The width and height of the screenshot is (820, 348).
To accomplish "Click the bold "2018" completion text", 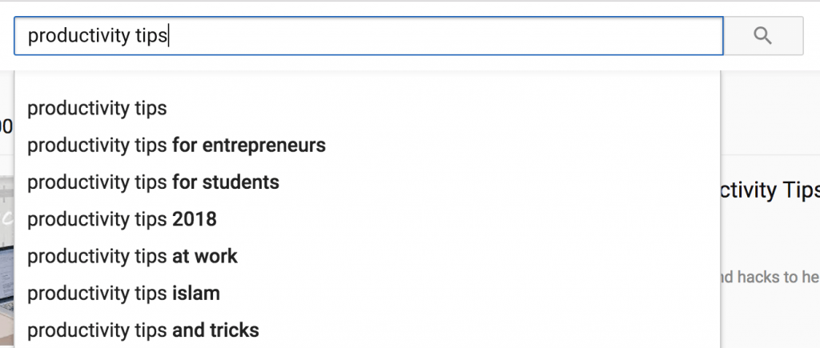I will [195, 219].
